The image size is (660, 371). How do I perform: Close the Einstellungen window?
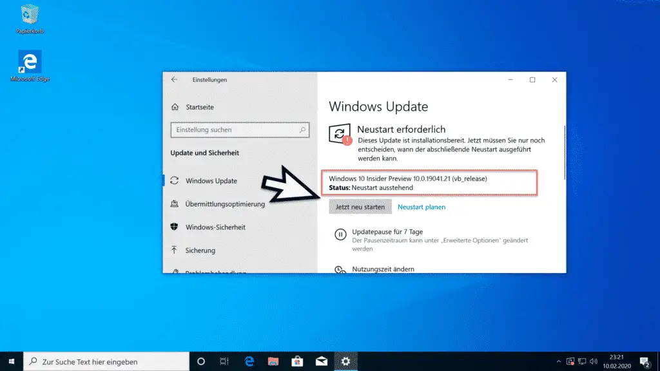(555, 79)
